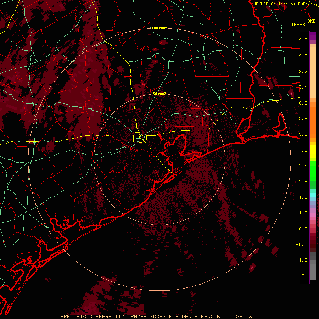Click the 4.2 value on the scale
The height and width of the screenshot is (319, 319).
(303, 150)
